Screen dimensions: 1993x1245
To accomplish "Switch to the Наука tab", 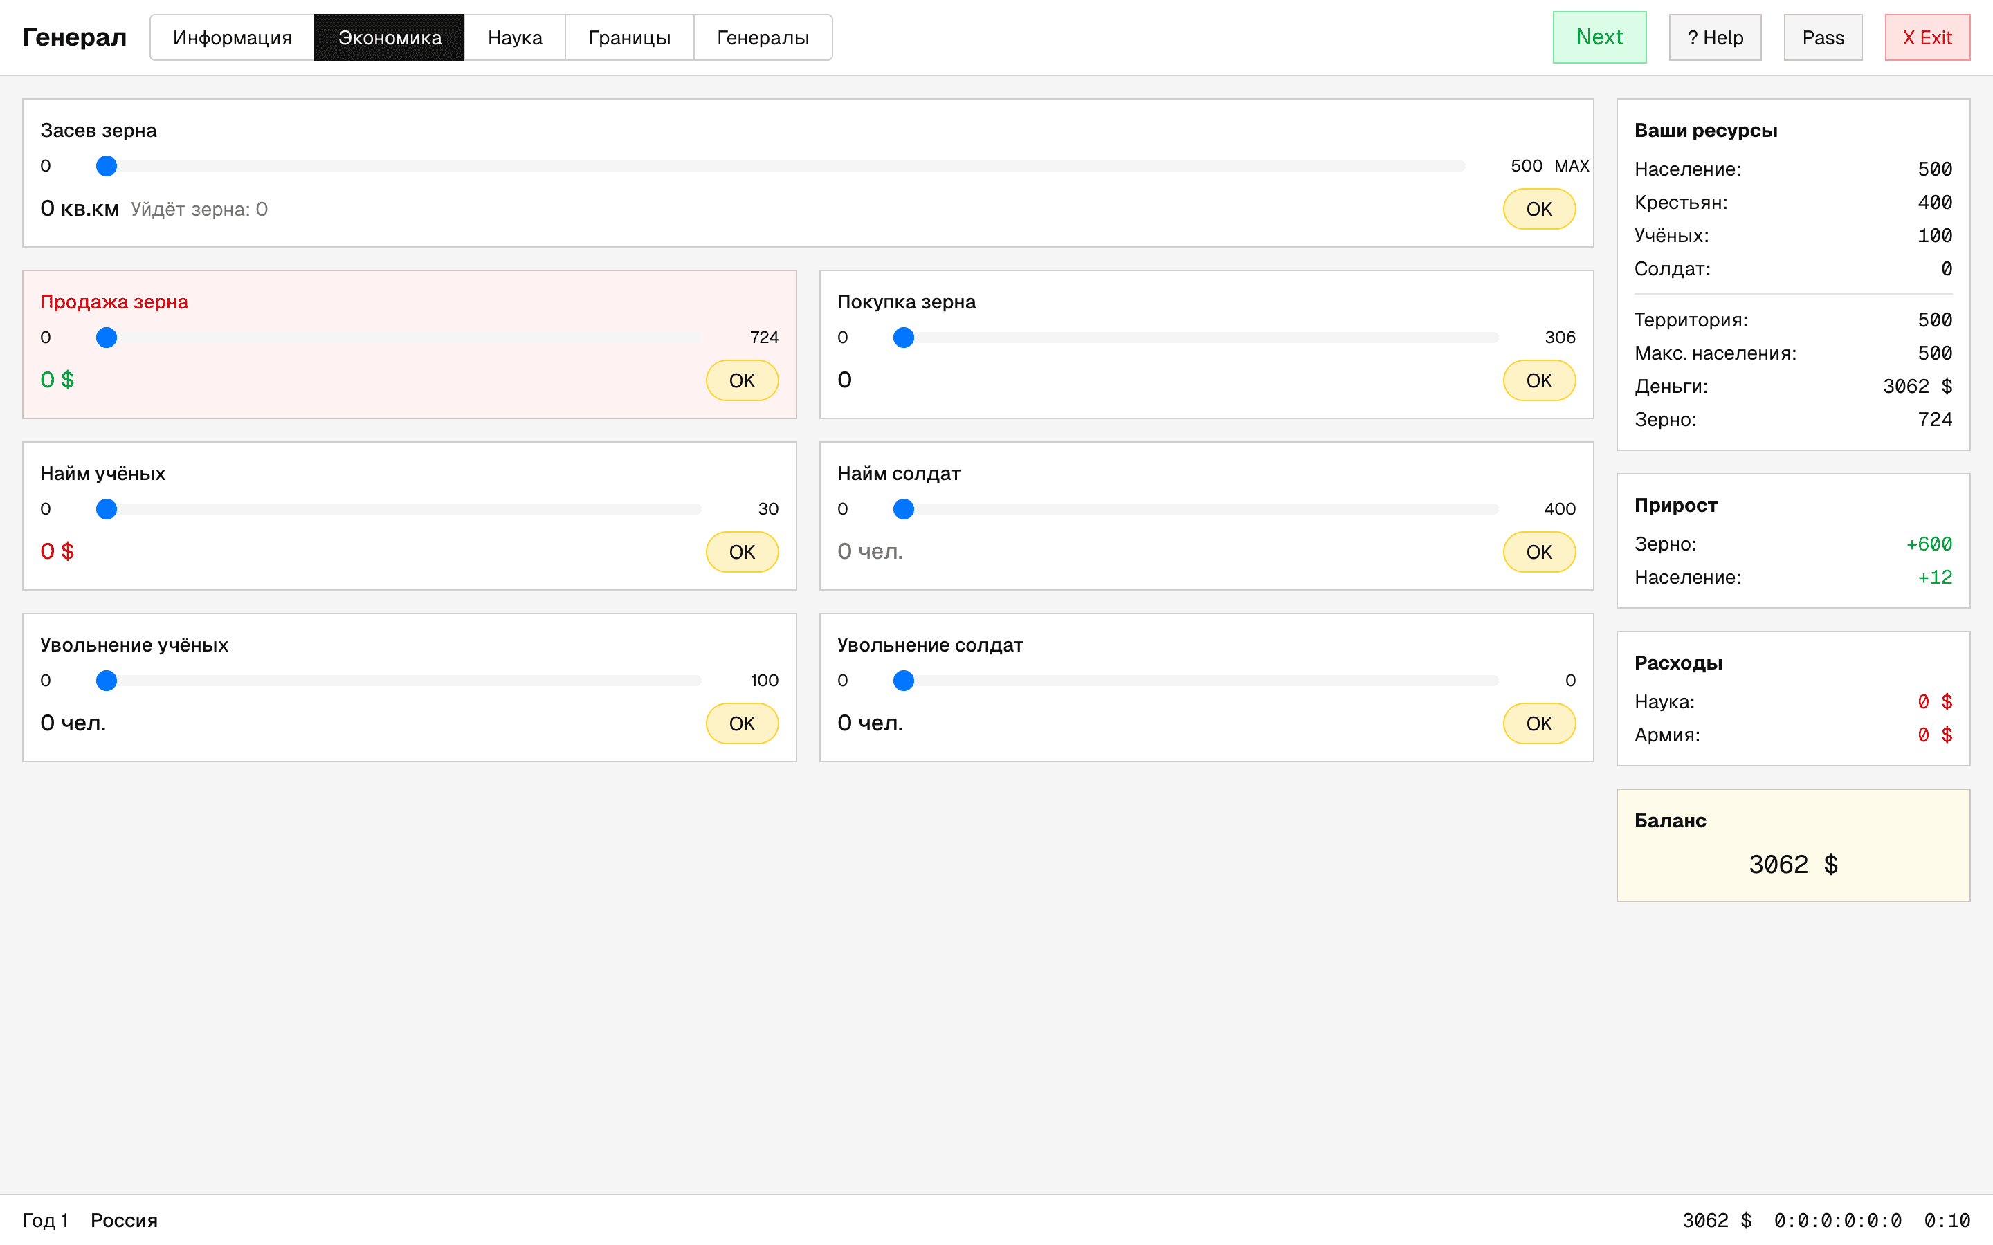I will (x=515, y=37).
